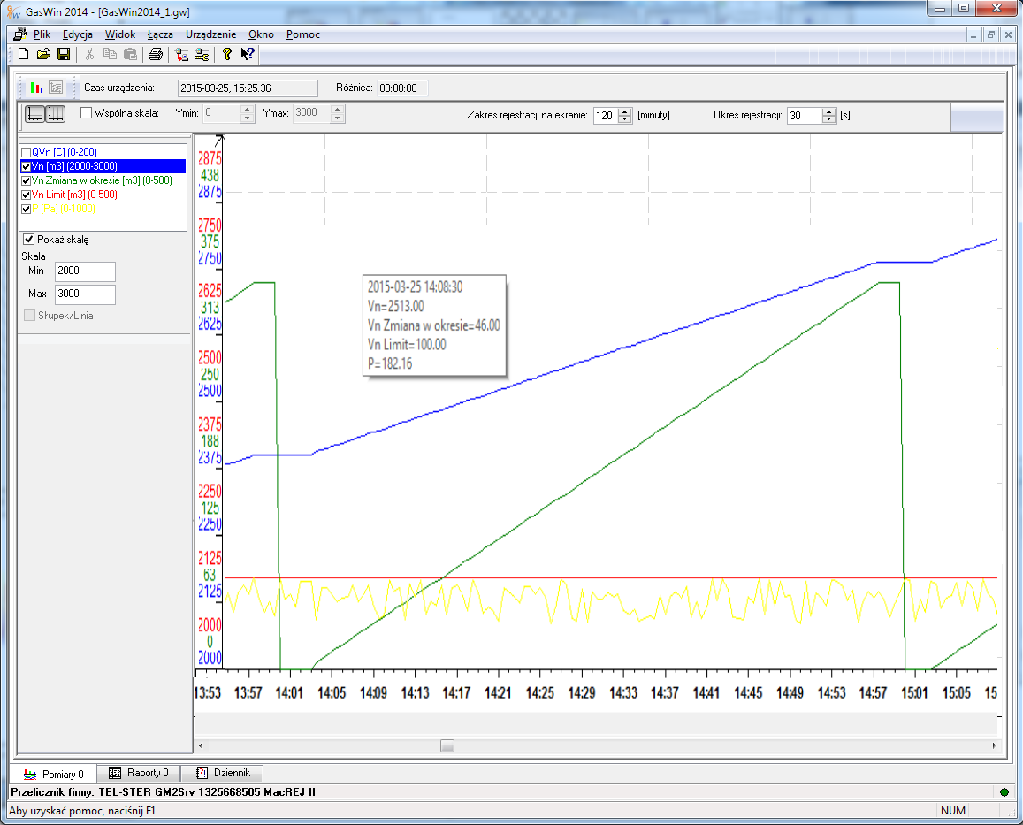This screenshot has width=1023, height=825.
Task: Decrease Ymax with the down arrow
Action: pos(337,118)
